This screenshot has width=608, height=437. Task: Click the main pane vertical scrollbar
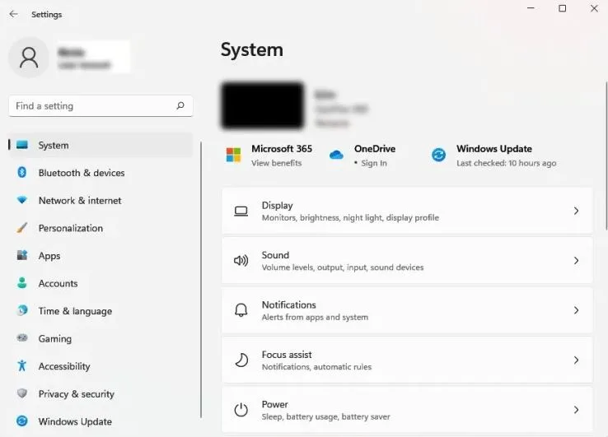606,156
